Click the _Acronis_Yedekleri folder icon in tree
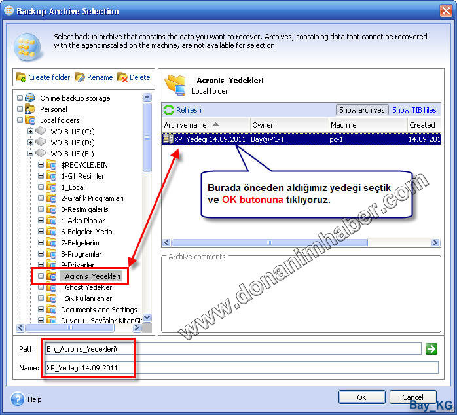Image resolution: width=457 pixels, height=415 pixels. (x=51, y=276)
